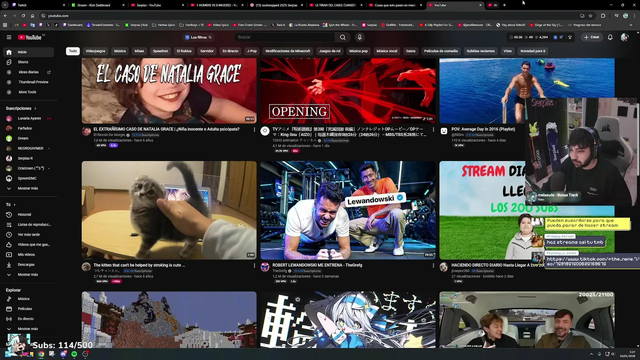The image size is (640, 360).
Task: Select the Speedrun filter chip
Action: pyautogui.click(x=160, y=51)
